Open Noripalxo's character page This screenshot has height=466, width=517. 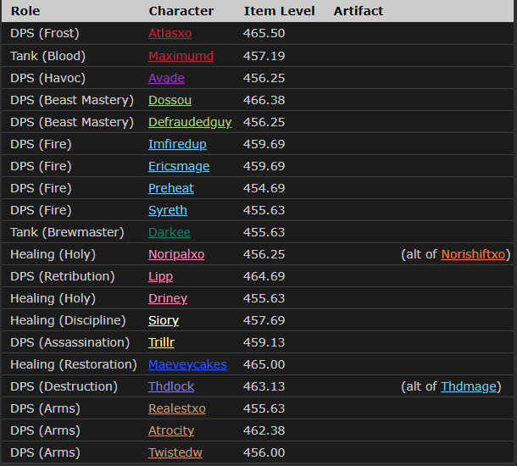tap(176, 254)
